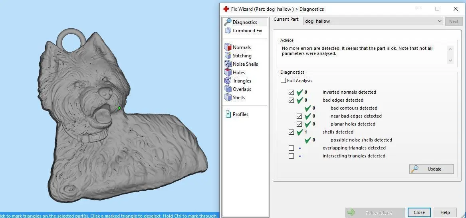Click the Update button

[x=431, y=169]
